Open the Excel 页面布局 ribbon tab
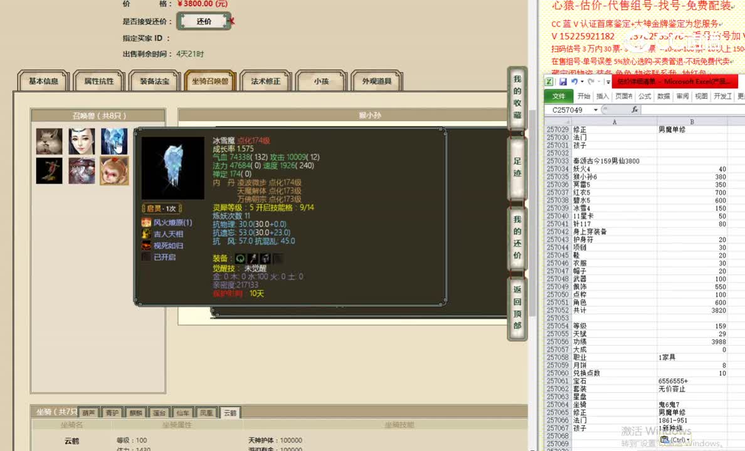 click(623, 96)
